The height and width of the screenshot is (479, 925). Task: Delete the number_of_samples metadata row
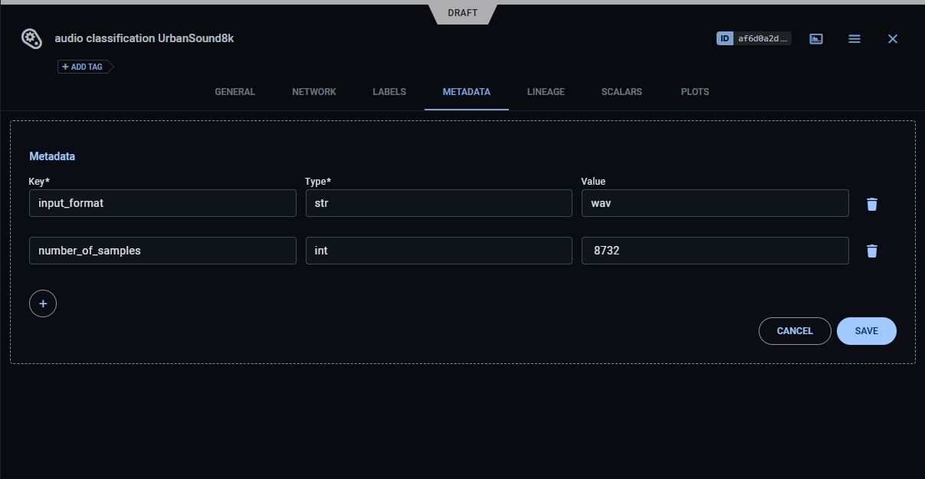871,251
